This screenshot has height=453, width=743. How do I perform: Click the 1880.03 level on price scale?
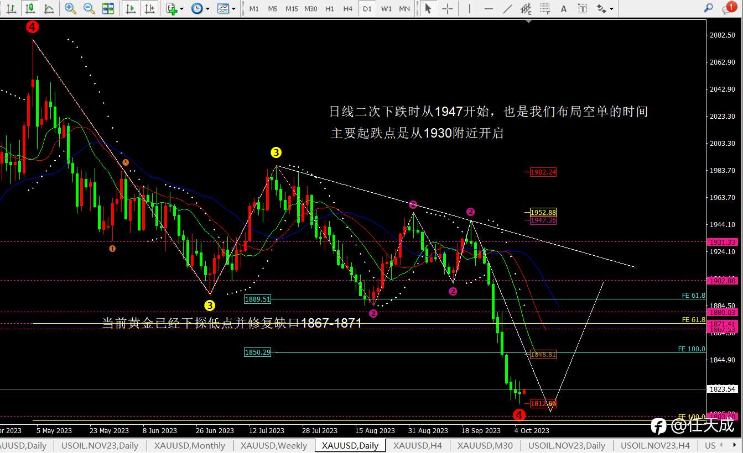tap(723, 312)
